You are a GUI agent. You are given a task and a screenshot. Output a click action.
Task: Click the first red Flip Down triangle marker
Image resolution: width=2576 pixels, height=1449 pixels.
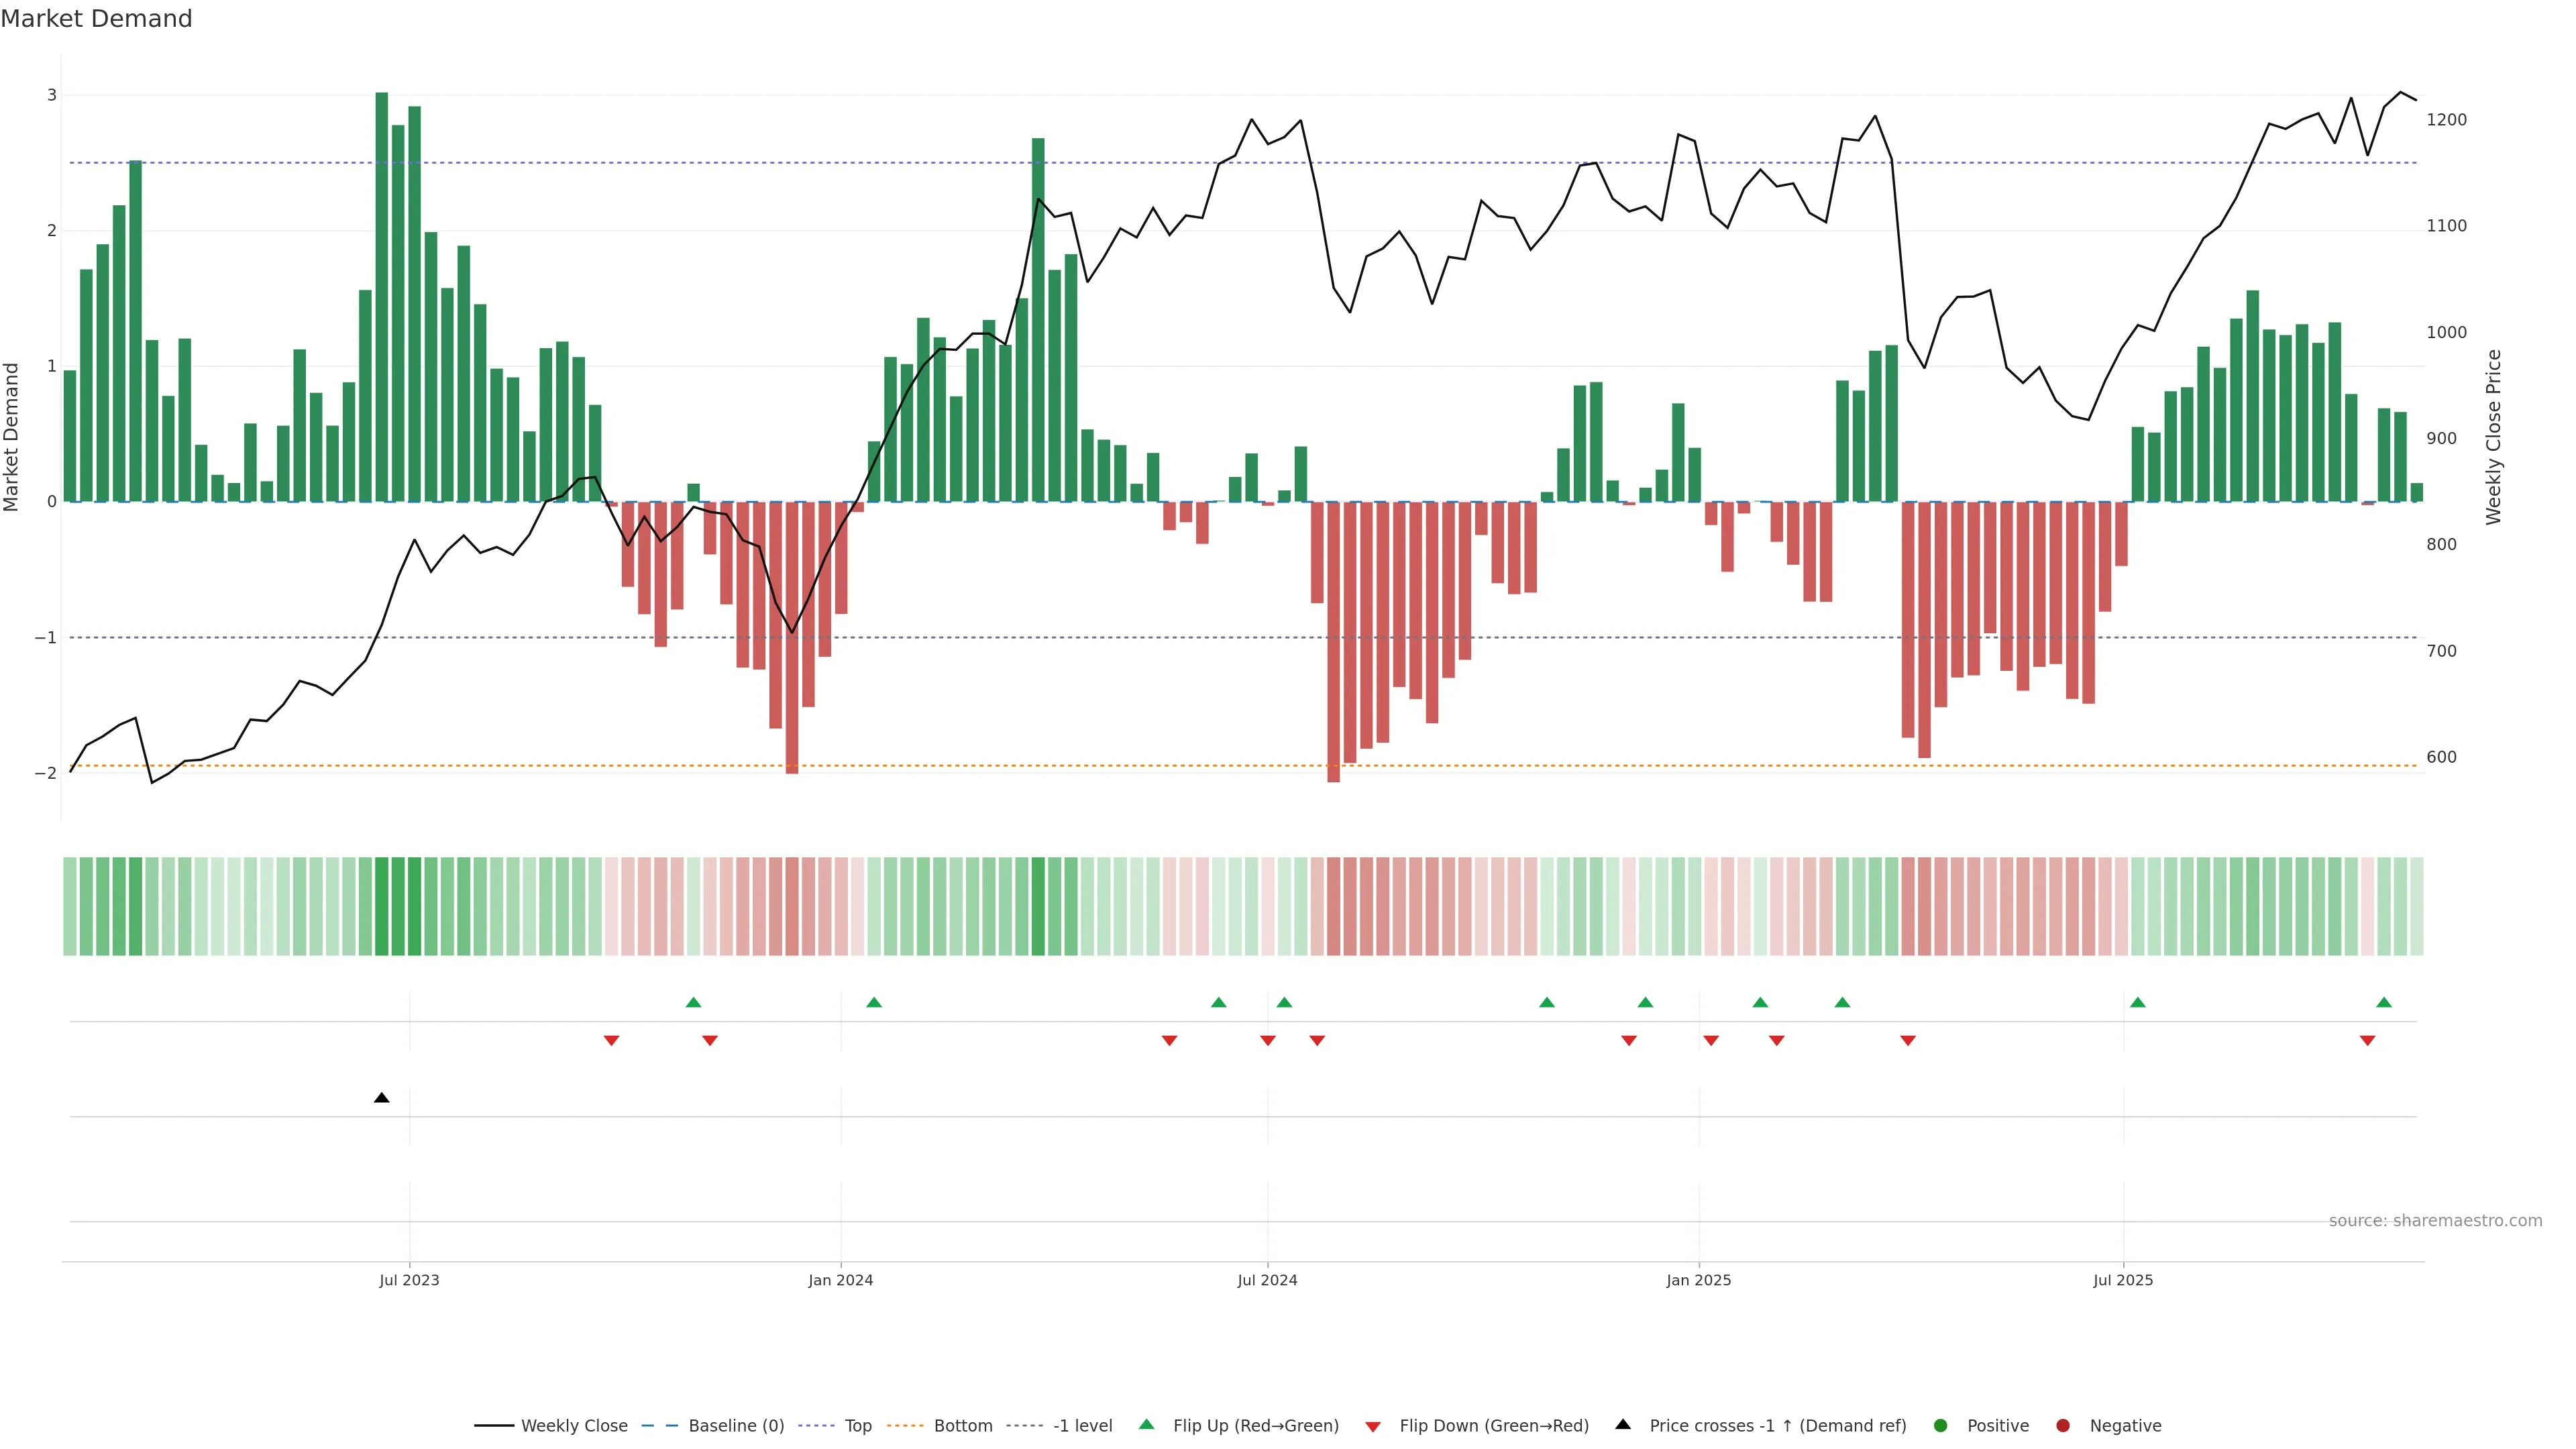[x=611, y=1041]
